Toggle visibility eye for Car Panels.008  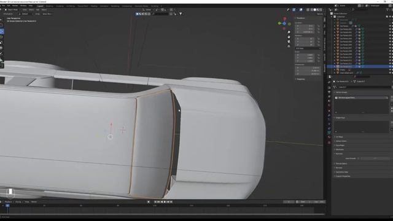tap(390, 51)
